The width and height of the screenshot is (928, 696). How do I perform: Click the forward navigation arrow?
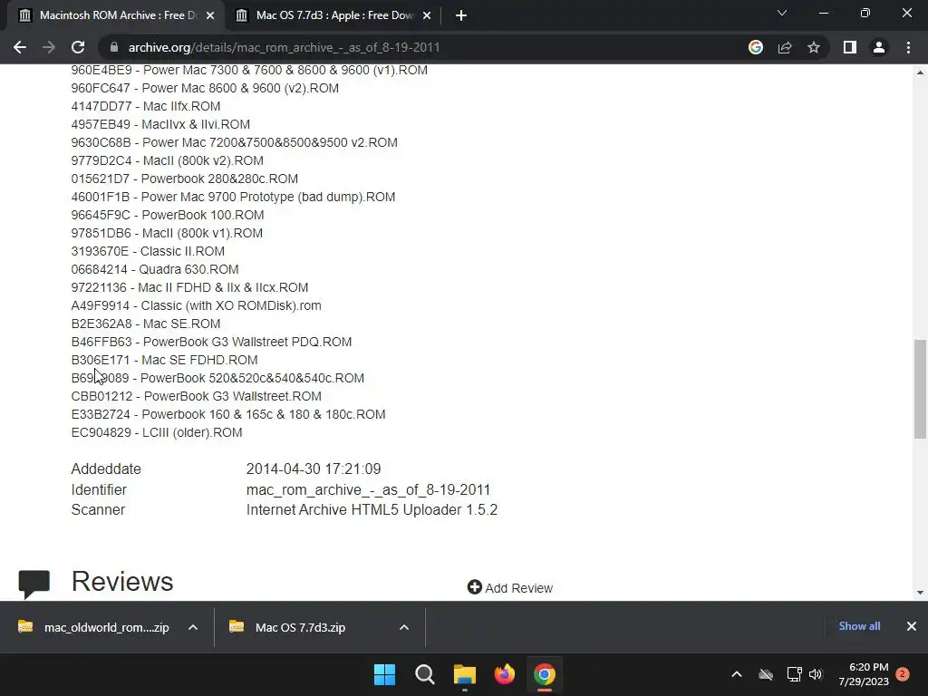[x=49, y=47]
